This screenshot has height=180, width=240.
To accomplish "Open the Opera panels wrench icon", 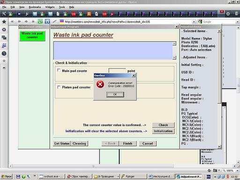I will 4,14.
